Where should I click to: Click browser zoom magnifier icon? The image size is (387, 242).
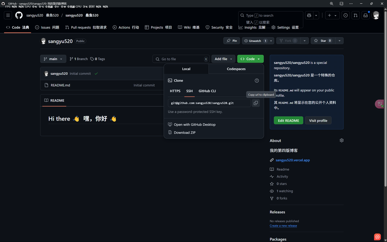tap(332, 4)
